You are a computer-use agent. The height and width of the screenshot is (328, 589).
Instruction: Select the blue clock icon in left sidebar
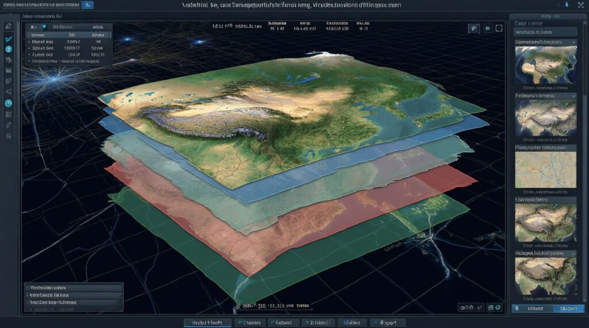click(9, 103)
